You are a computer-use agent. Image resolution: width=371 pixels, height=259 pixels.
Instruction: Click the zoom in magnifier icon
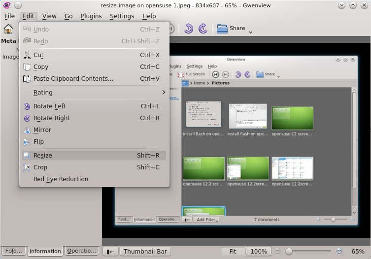339,251
